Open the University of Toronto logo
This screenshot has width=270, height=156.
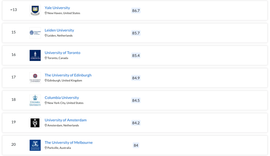(x=35, y=55)
